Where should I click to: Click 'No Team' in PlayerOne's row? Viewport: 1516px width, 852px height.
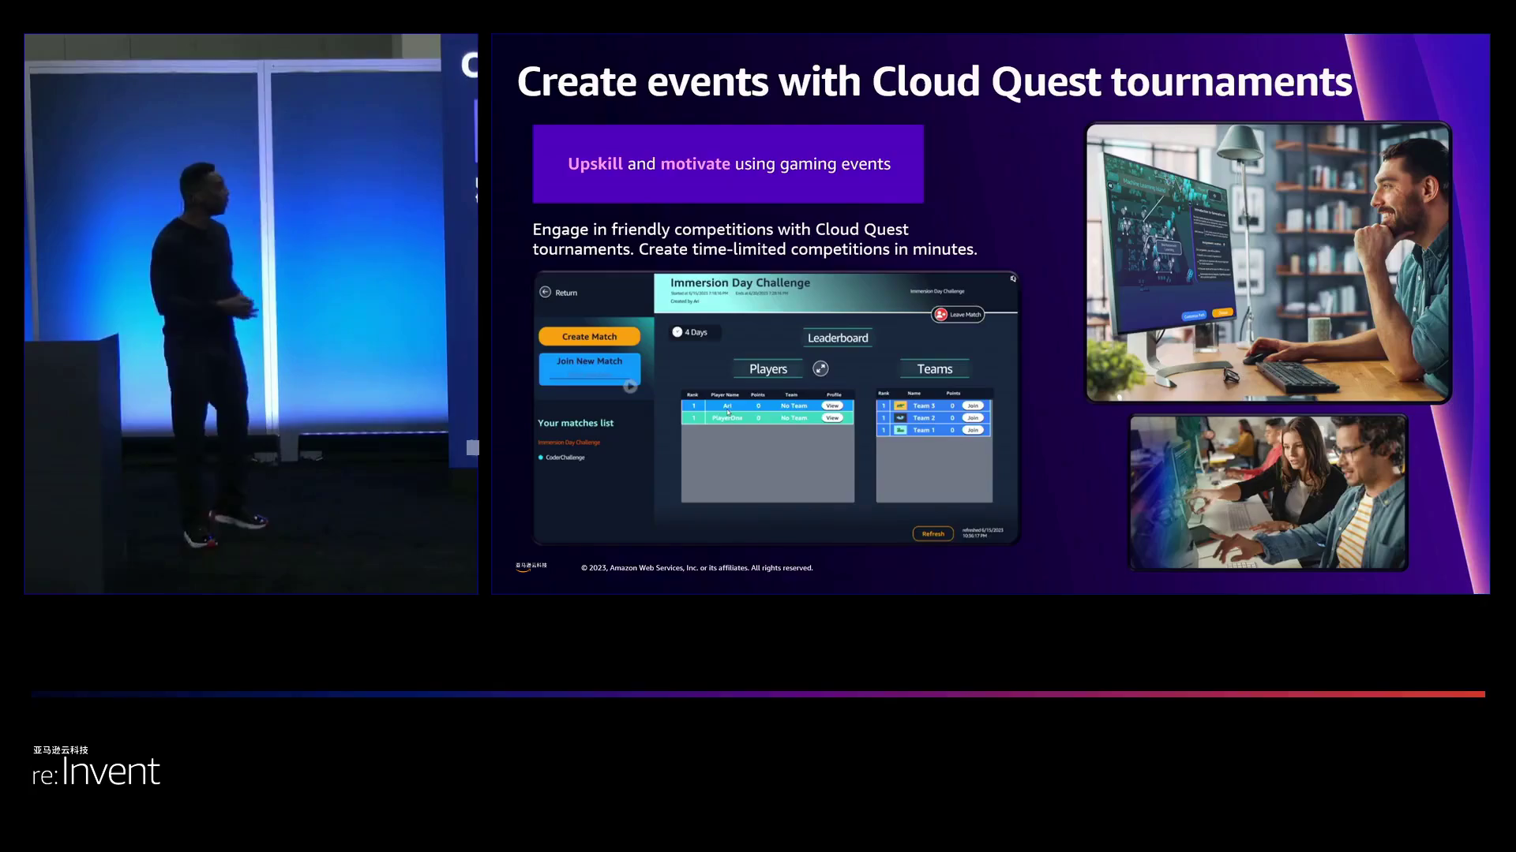pyautogui.click(x=794, y=418)
